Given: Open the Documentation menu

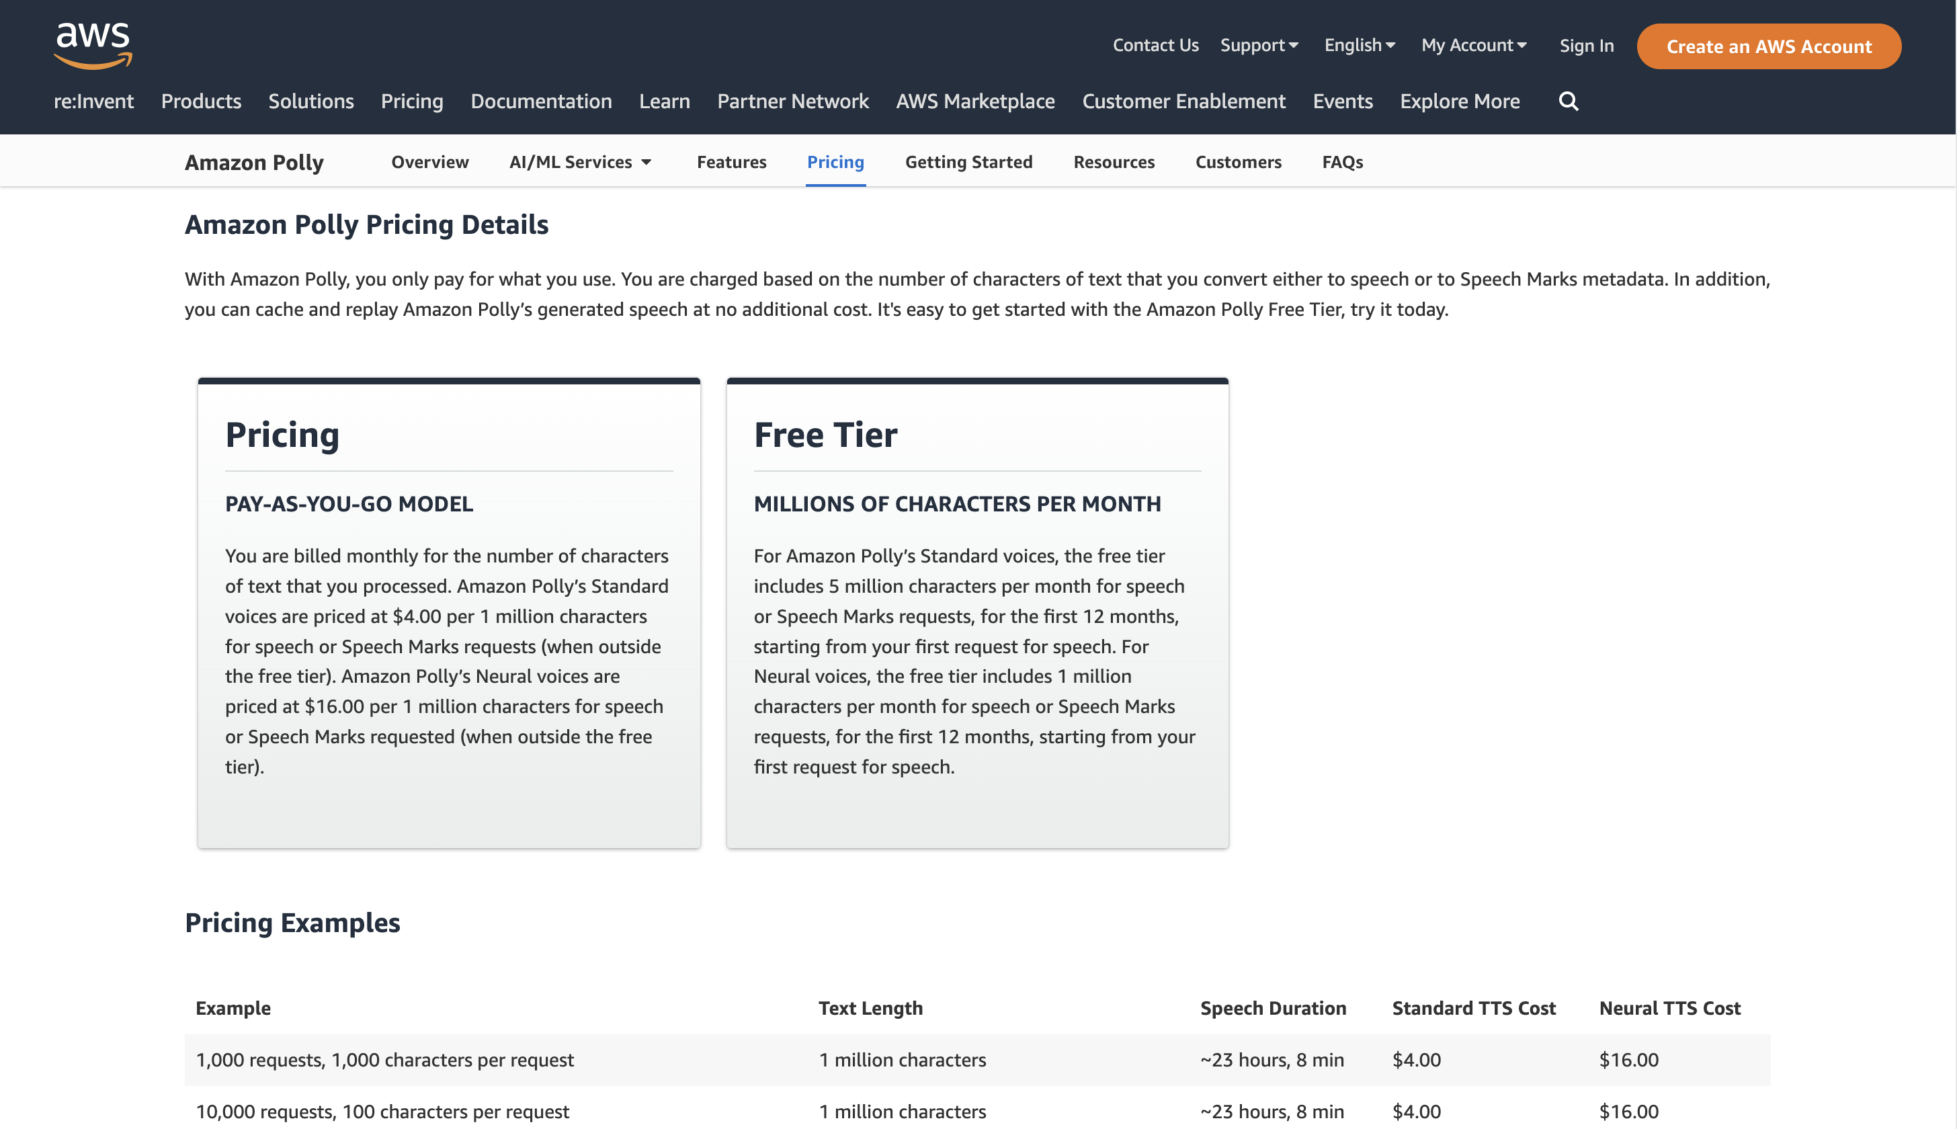Looking at the screenshot, I should [541, 101].
